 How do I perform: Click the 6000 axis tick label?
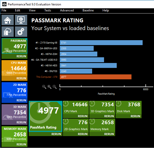point(146,89)
